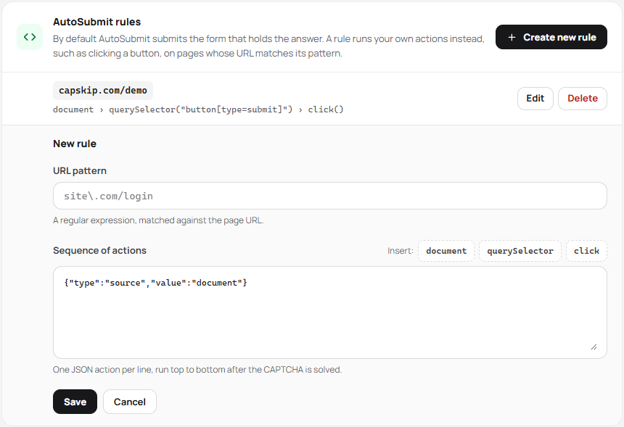
Task: Click the textarea resize handle
Action: pyautogui.click(x=594, y=347)
